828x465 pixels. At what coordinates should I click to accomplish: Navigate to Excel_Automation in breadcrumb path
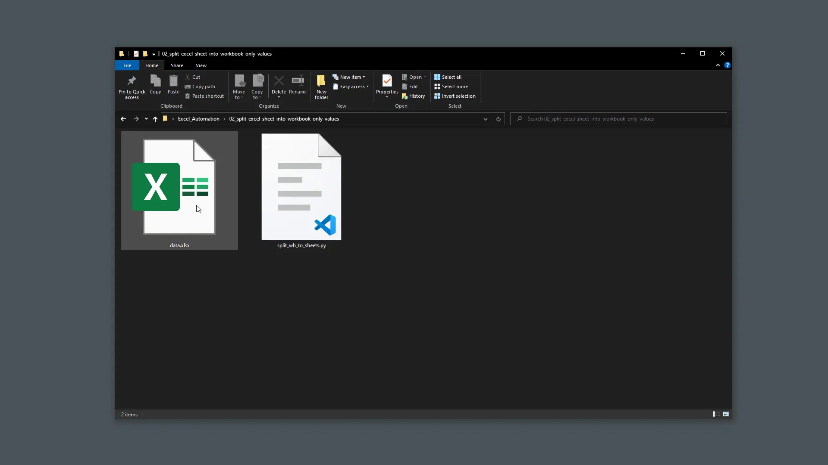(x=199, y=119)
